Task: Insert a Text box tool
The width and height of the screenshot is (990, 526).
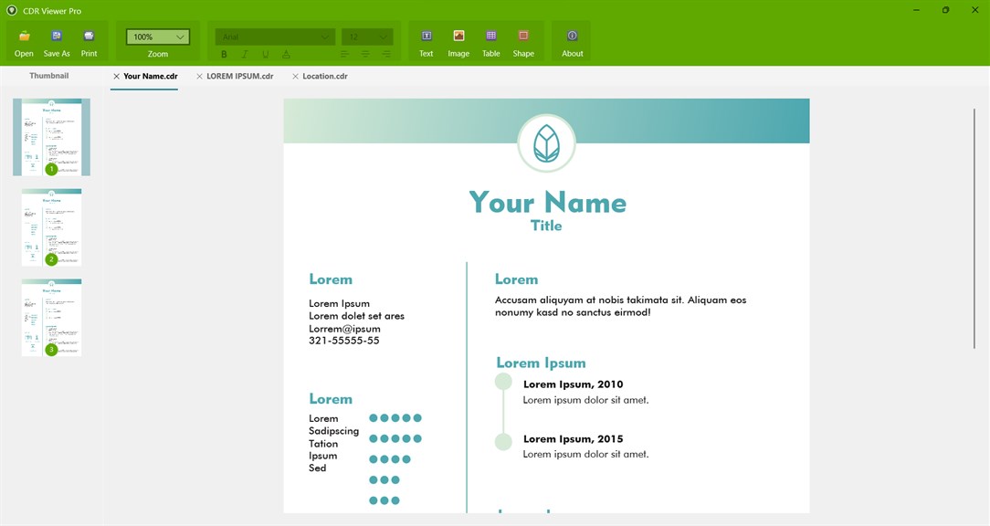Action: coord(427,36)
